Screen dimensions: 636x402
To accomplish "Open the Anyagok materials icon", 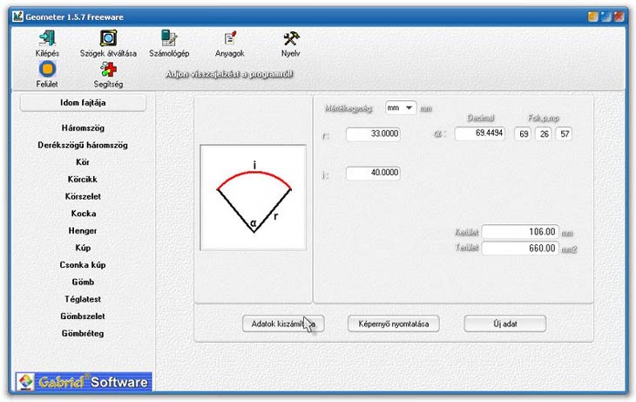I will pos(229,38).
